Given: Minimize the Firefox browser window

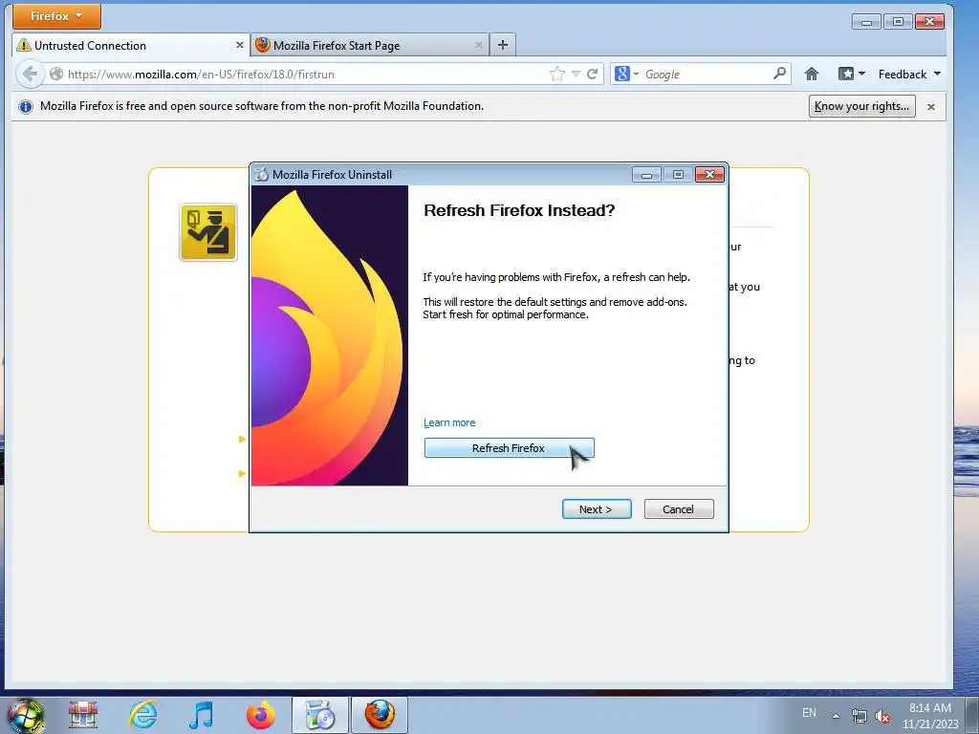Looking at the screenshot, I should pyautogui.click(x=866, y=22).
